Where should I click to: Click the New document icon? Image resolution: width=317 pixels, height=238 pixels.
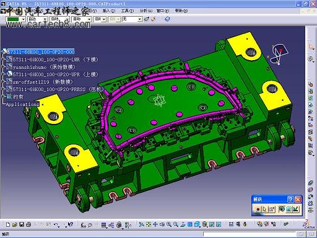point(8,224)
